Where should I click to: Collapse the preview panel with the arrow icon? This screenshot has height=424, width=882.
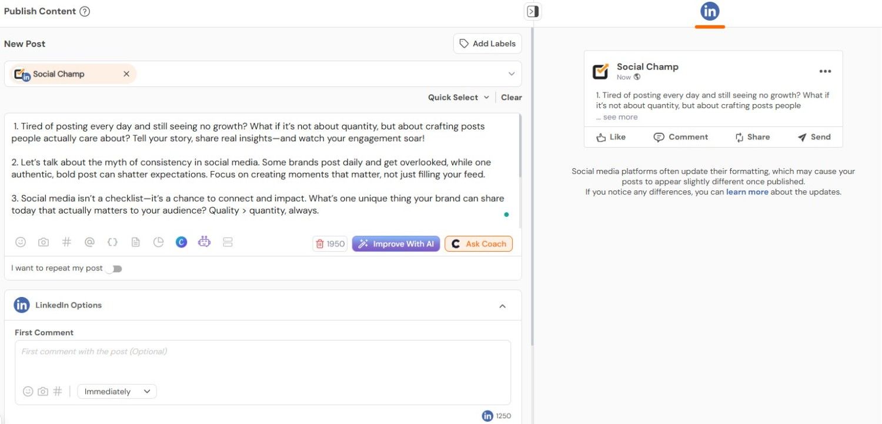533,11
